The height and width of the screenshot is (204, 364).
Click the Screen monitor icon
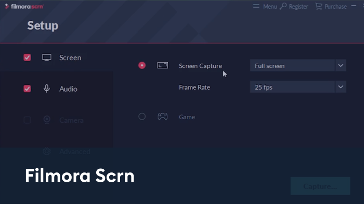click(x=47, y=57)
